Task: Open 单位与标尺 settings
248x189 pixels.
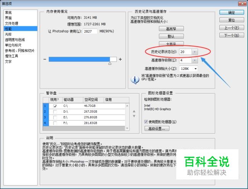Action: 13,45
